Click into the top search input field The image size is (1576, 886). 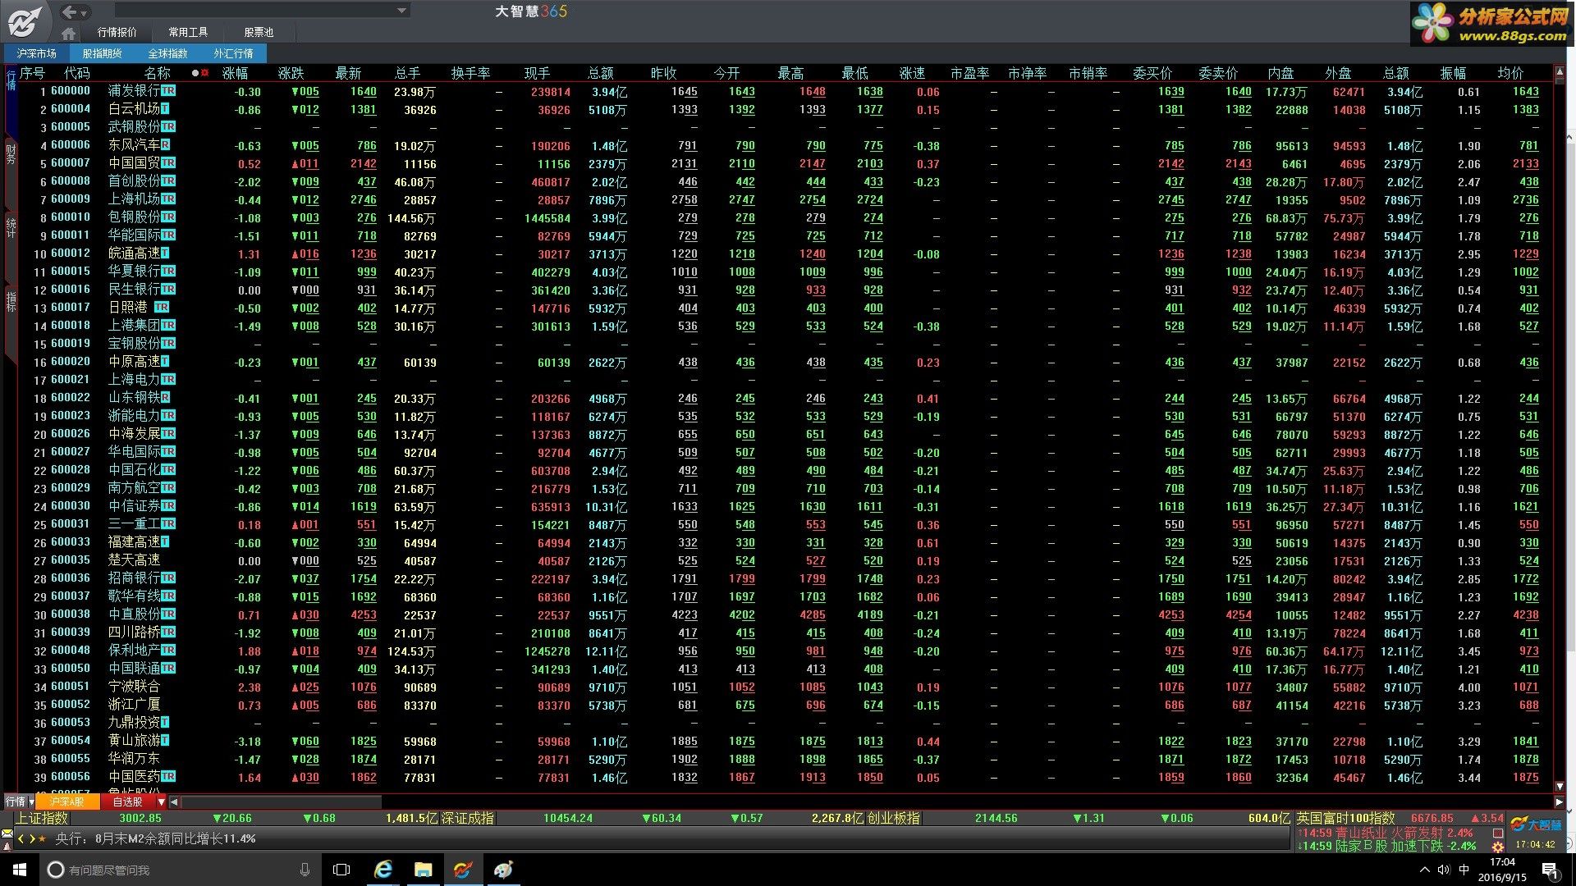(x=254, y=11)
